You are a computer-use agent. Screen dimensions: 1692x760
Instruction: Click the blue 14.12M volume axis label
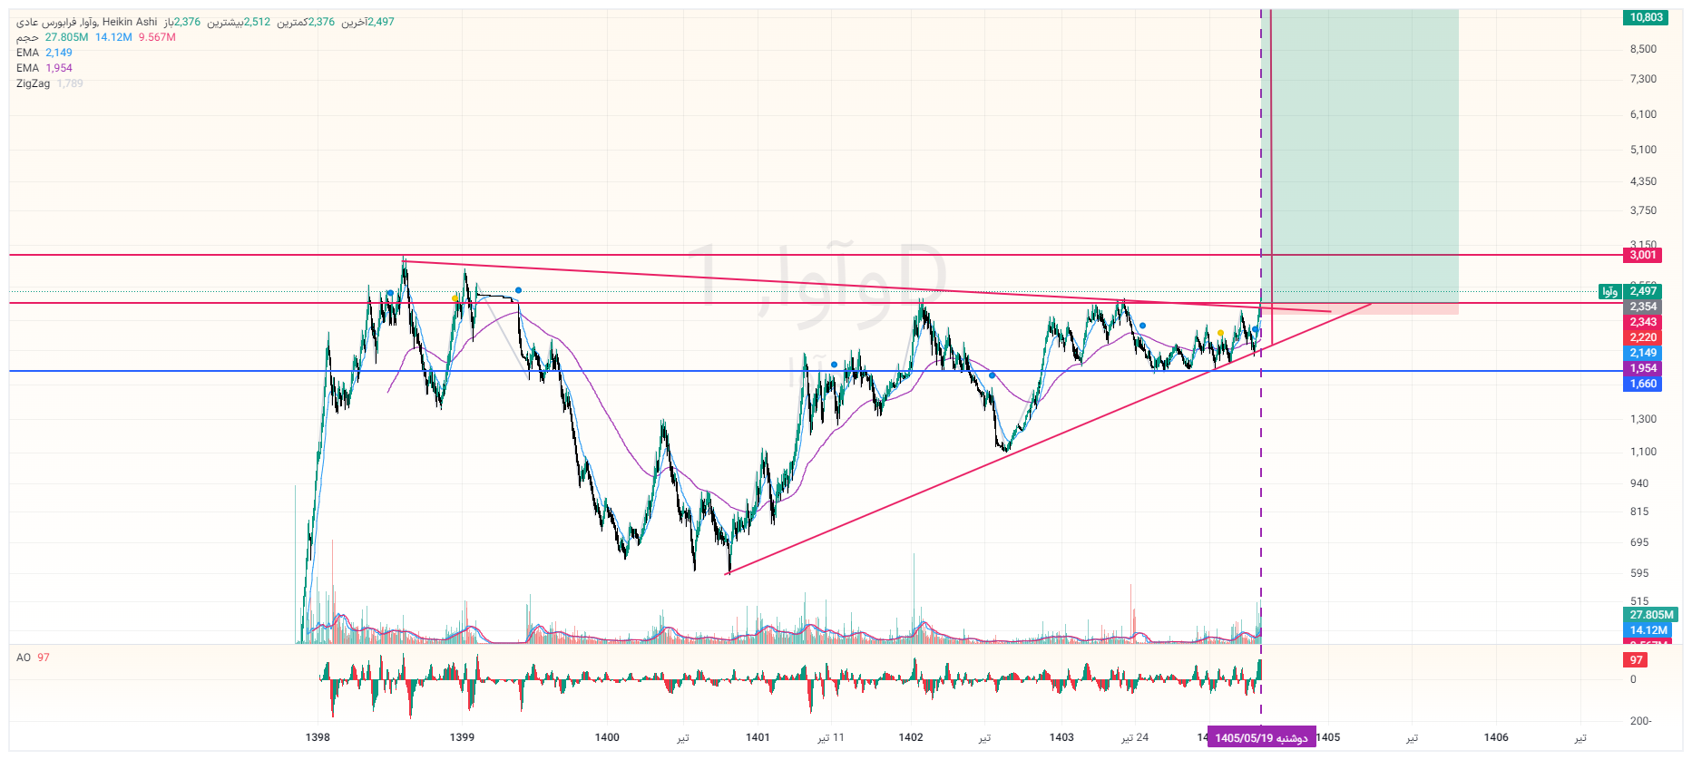click(x=1648, y=630)
